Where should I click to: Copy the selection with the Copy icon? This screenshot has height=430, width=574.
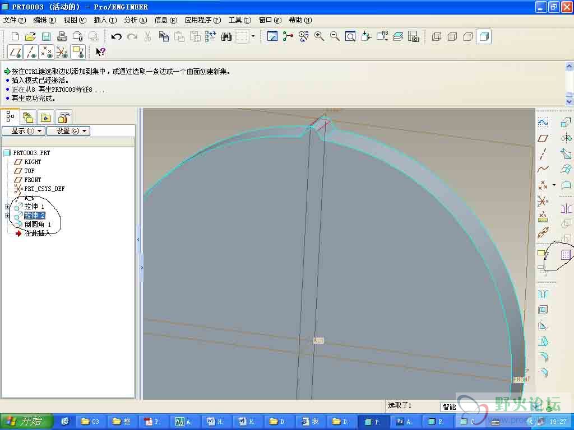click(164, 36)
